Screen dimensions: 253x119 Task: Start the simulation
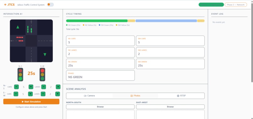31,102
